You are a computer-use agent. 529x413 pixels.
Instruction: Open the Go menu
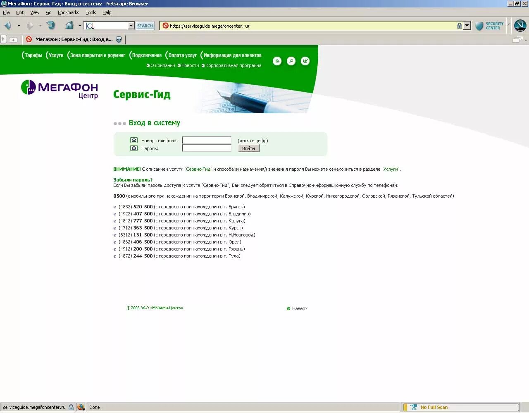49,12
